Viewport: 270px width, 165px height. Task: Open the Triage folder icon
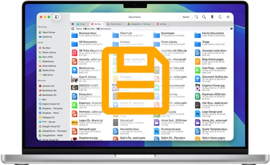pos(197,44)
